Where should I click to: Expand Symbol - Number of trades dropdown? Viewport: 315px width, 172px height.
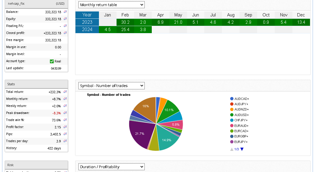coord(112,86)
